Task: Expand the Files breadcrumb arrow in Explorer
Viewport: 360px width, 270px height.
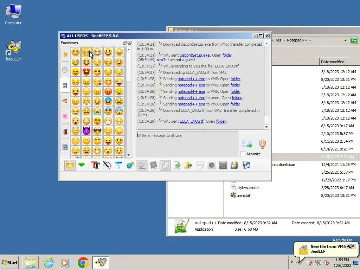Action: click(284, 40)
